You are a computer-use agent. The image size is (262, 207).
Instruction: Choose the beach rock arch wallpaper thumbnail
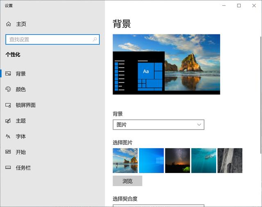125,160
